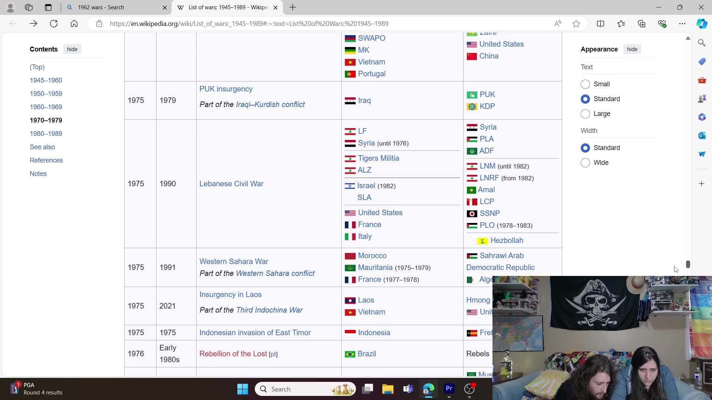Image resolution: width=712 pixels, height=400 pixels.
Task: Add page to favorites with star icon
Action: (x=576, y=24)
